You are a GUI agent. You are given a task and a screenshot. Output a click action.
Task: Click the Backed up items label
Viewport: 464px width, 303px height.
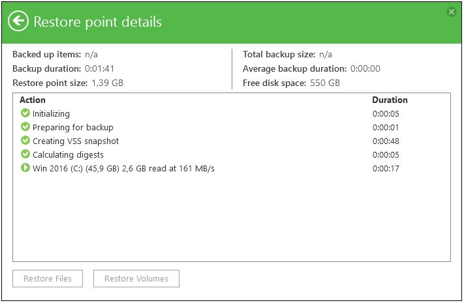pyautogui.click(x=47, y=54)
